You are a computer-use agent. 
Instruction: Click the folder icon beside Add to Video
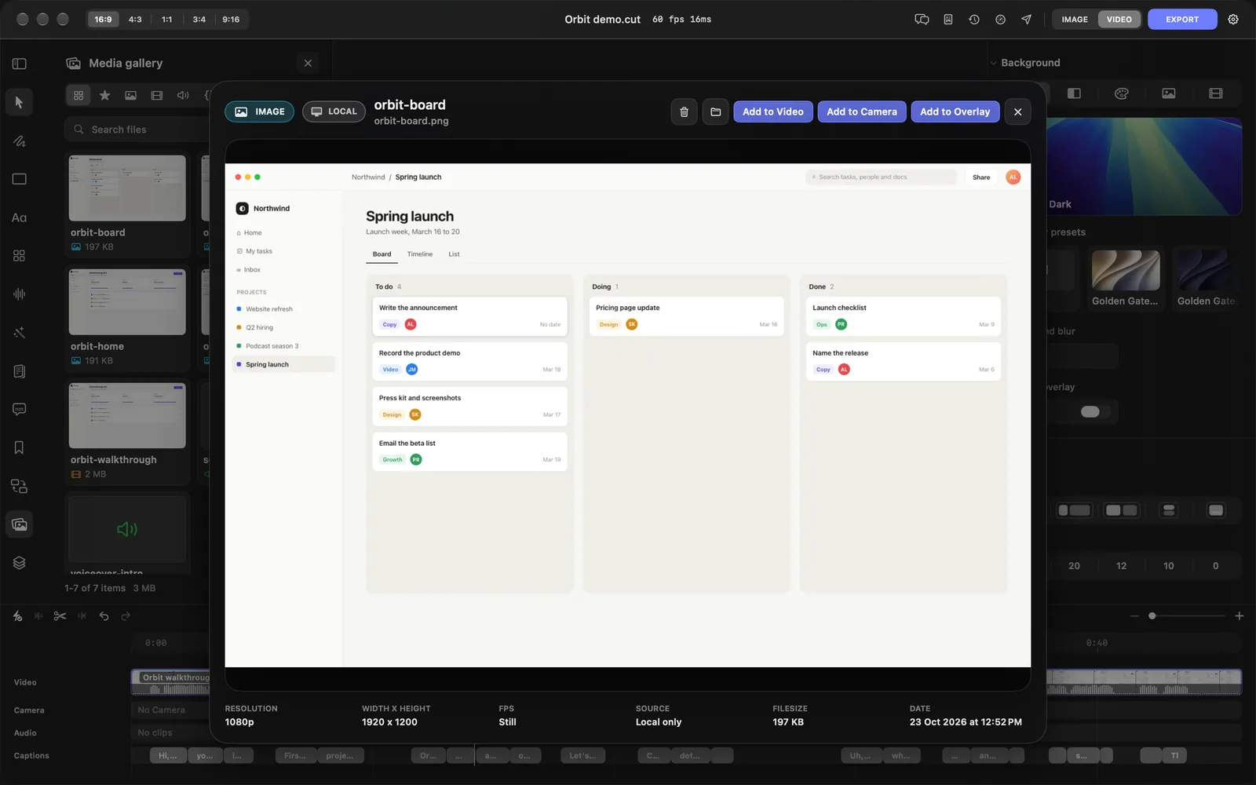[715, 111]
